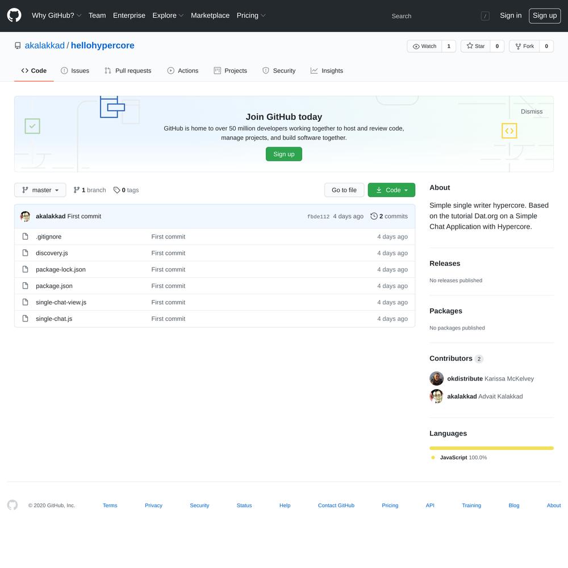Viewport: 568px width, 568px height.
Task: Open the single-chat-view.js file
Action: (x=61, y=302)
